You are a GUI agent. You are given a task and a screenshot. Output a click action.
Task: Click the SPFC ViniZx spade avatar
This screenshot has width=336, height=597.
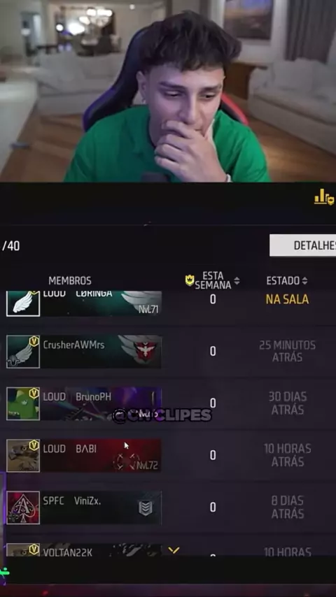23,508
